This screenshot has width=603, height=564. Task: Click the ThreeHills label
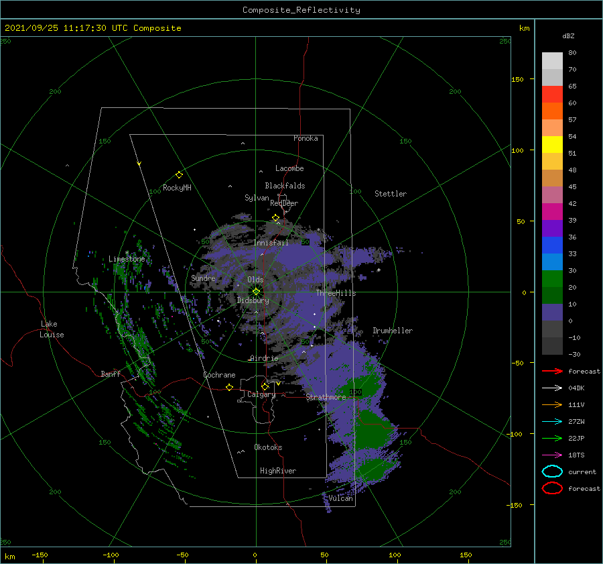tap(336, 293)
